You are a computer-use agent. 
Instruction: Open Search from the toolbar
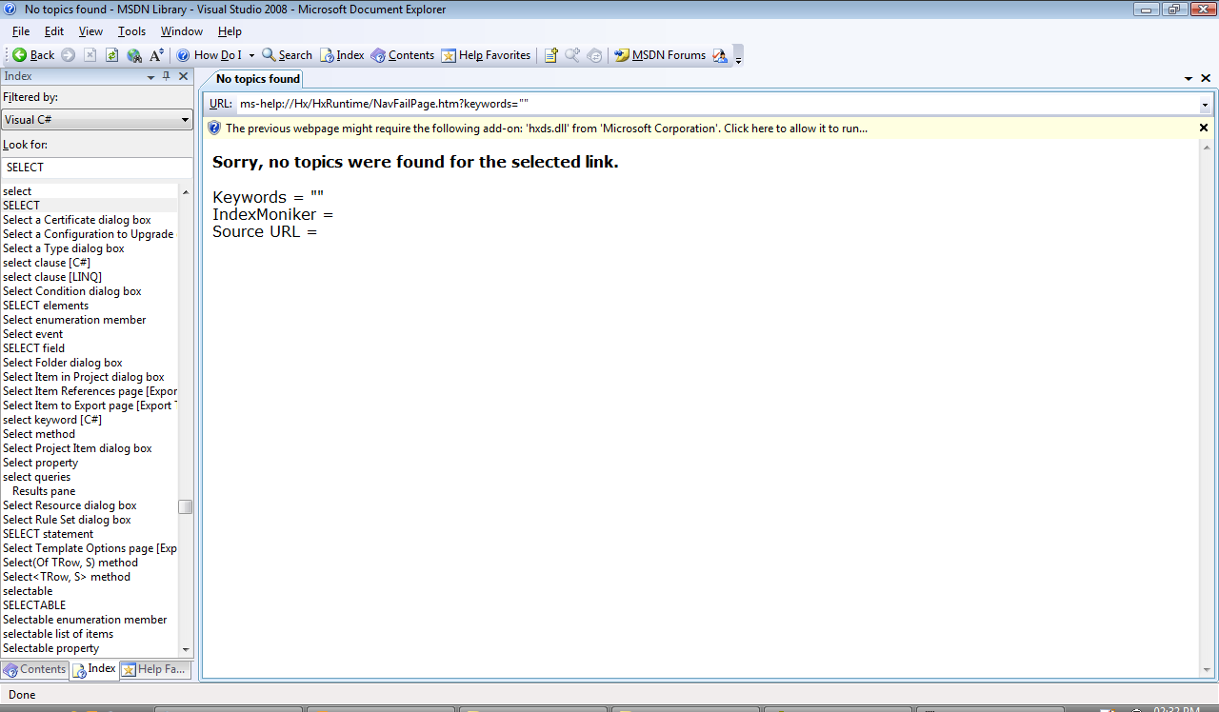pos(287,55)
